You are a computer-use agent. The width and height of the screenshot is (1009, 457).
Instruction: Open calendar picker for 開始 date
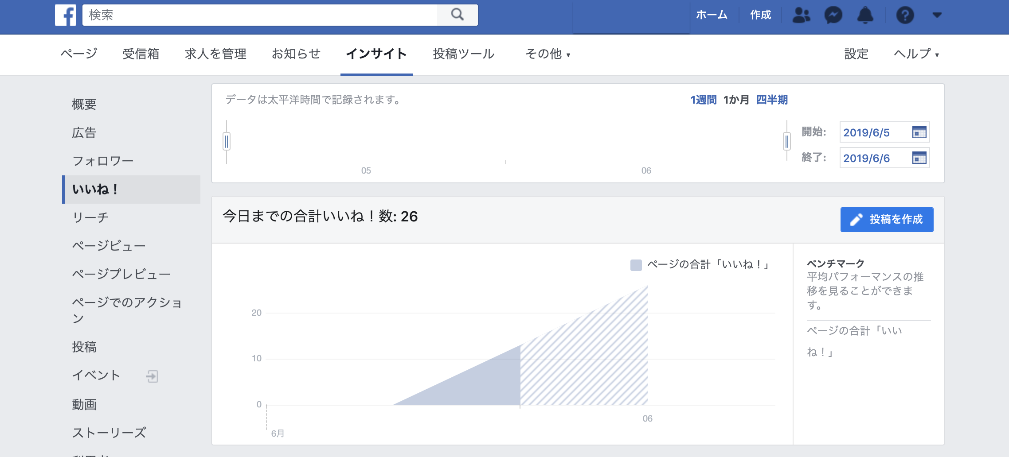tap(919, 132)
